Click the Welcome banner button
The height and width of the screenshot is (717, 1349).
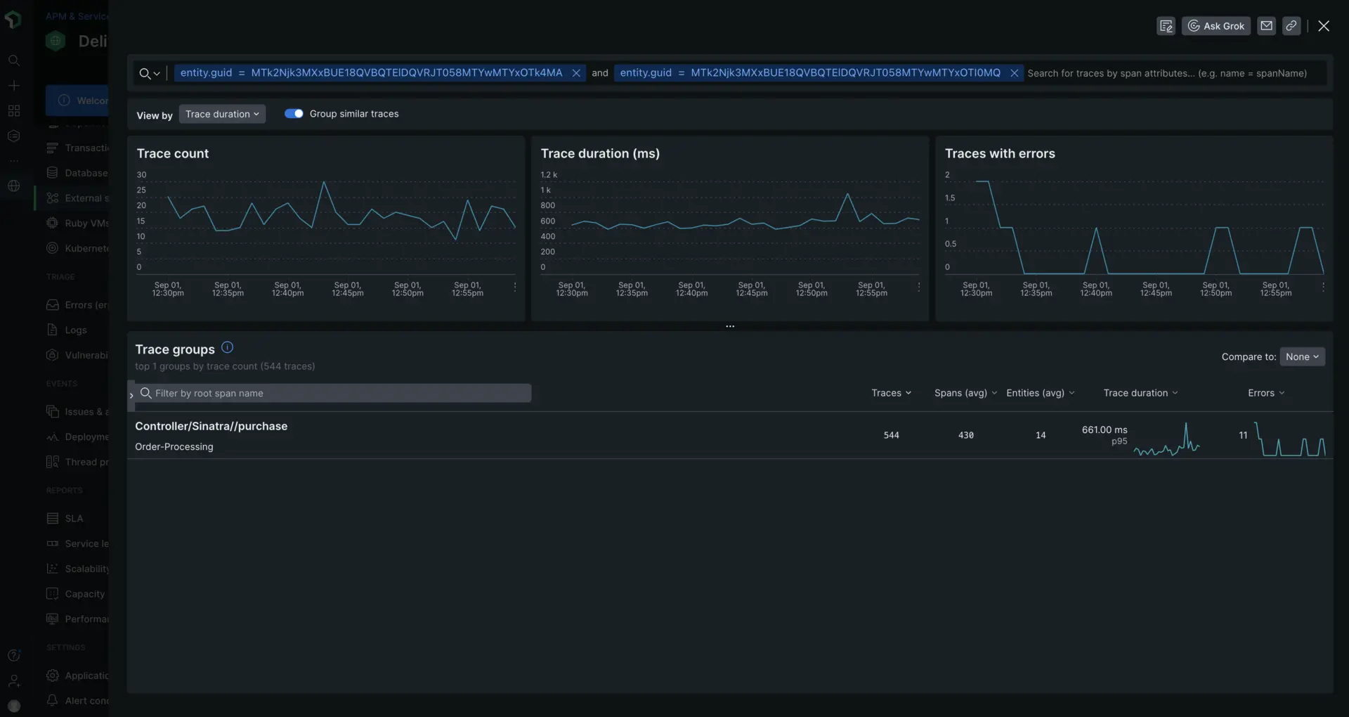pos(77,101)
